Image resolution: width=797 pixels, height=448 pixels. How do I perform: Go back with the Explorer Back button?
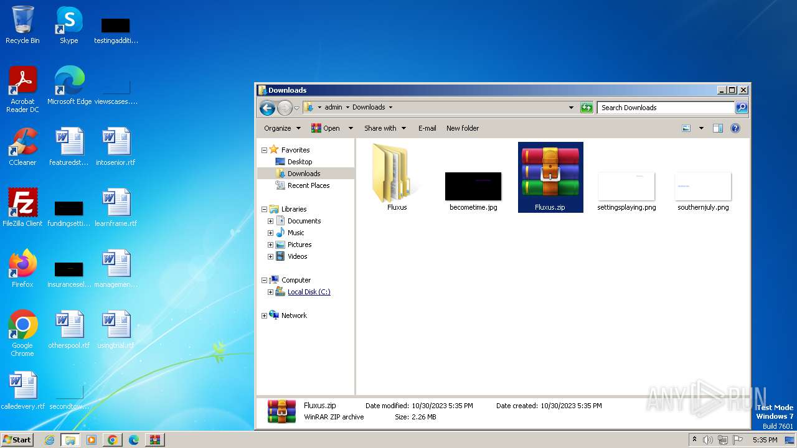267,108
